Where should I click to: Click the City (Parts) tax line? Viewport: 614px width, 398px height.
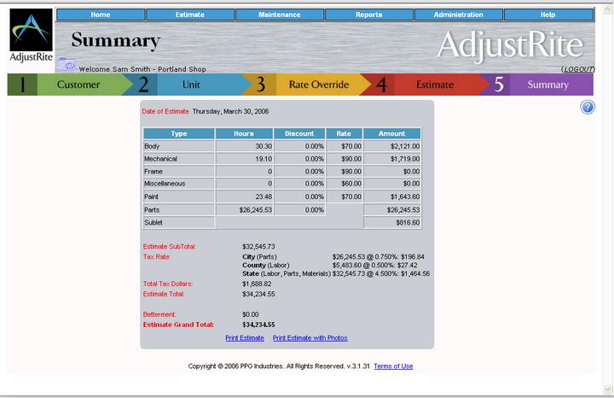tap(333, 257)
